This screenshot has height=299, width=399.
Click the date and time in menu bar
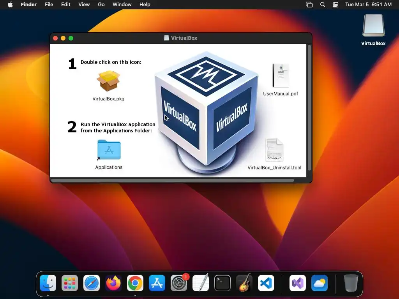click(x=369, y=5)
